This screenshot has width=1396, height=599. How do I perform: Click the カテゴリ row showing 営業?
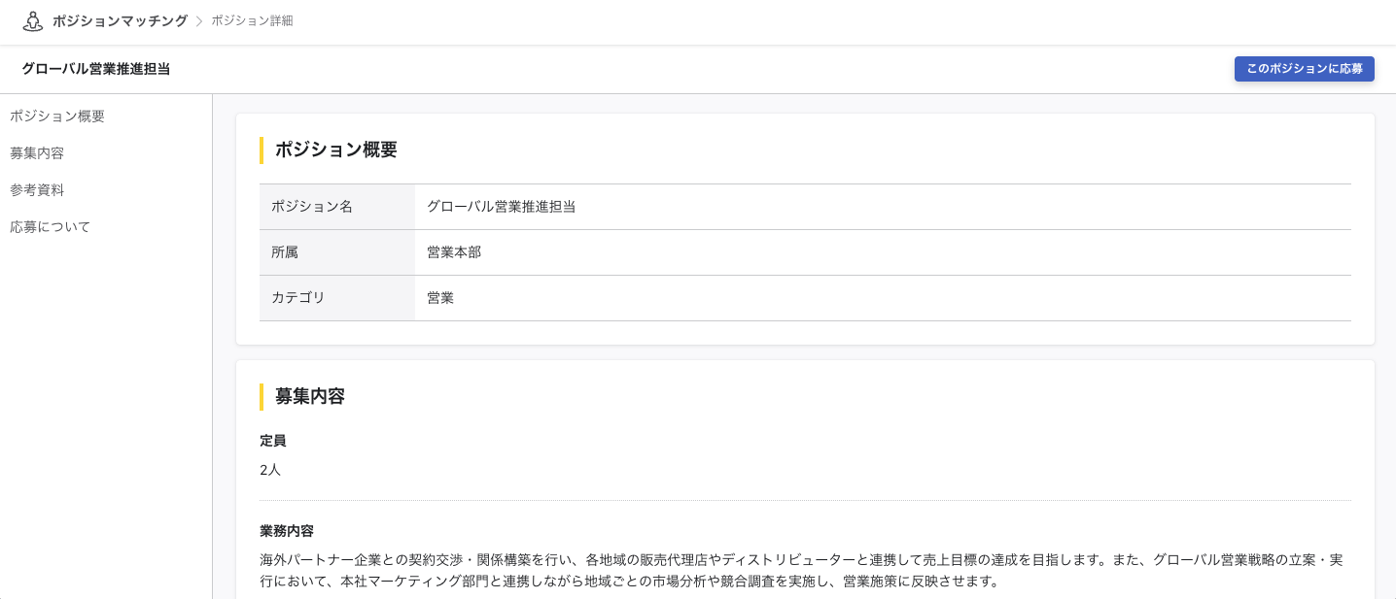pos(440,298)
